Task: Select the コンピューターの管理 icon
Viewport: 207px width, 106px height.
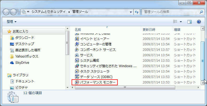Action: [x=77, y=44]
